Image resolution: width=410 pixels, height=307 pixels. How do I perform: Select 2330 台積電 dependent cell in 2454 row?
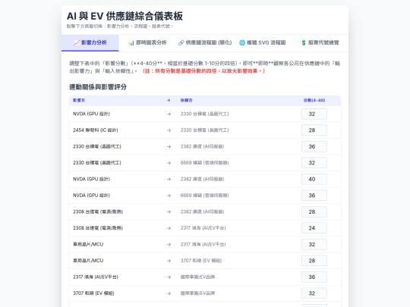[x=204, y=130]
